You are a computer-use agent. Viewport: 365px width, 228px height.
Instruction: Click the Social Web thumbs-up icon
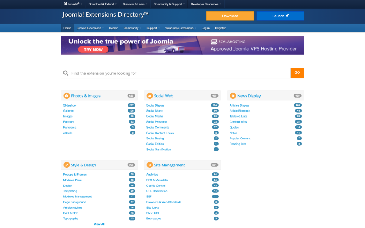tap(150, 95)
